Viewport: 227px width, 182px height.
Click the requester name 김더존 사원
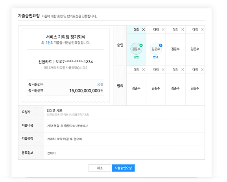pyautogui.click(x=54, y=110)
